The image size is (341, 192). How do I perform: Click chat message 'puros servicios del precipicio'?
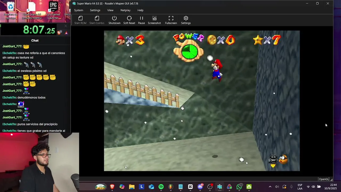(x=37, y=124)
